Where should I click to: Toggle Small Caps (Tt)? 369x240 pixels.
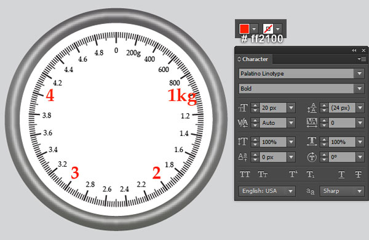point(263,175)
